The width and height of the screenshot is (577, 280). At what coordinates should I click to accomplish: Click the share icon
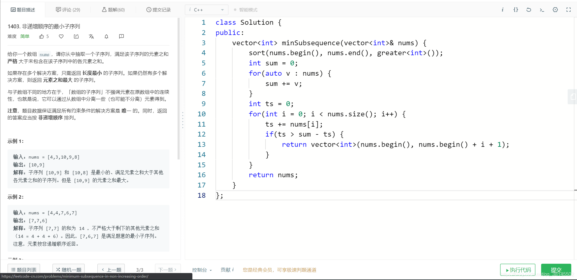click(76, 36)
